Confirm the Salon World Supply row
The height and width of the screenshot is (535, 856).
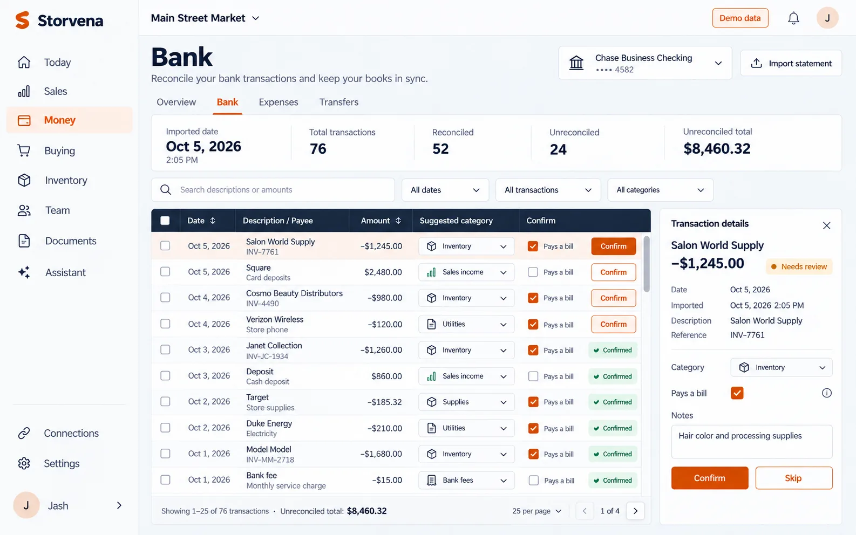point(614,246)
